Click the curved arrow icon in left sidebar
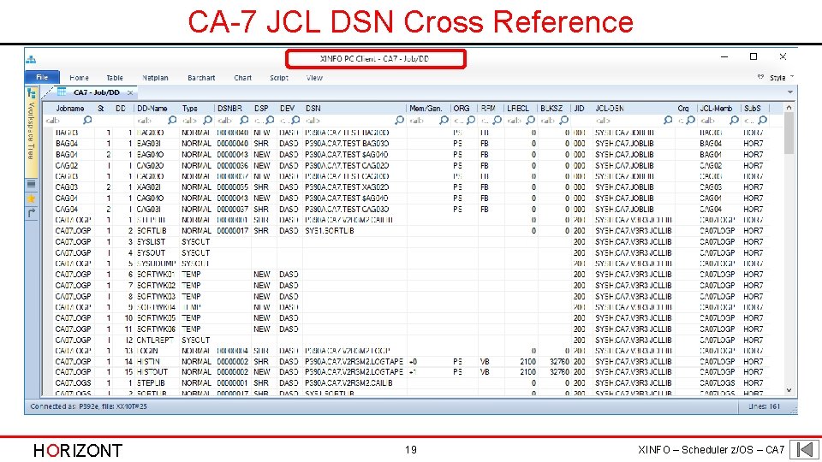Screen dimensions: 822x462 click(32, 213)
